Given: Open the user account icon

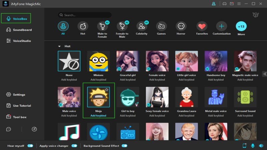Looking at the screenshot, I should (x=214, y=4).
